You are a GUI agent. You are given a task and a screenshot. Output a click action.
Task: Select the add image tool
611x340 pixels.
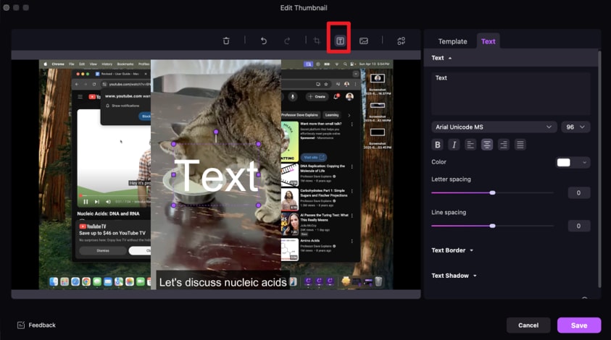coord(364,41)
